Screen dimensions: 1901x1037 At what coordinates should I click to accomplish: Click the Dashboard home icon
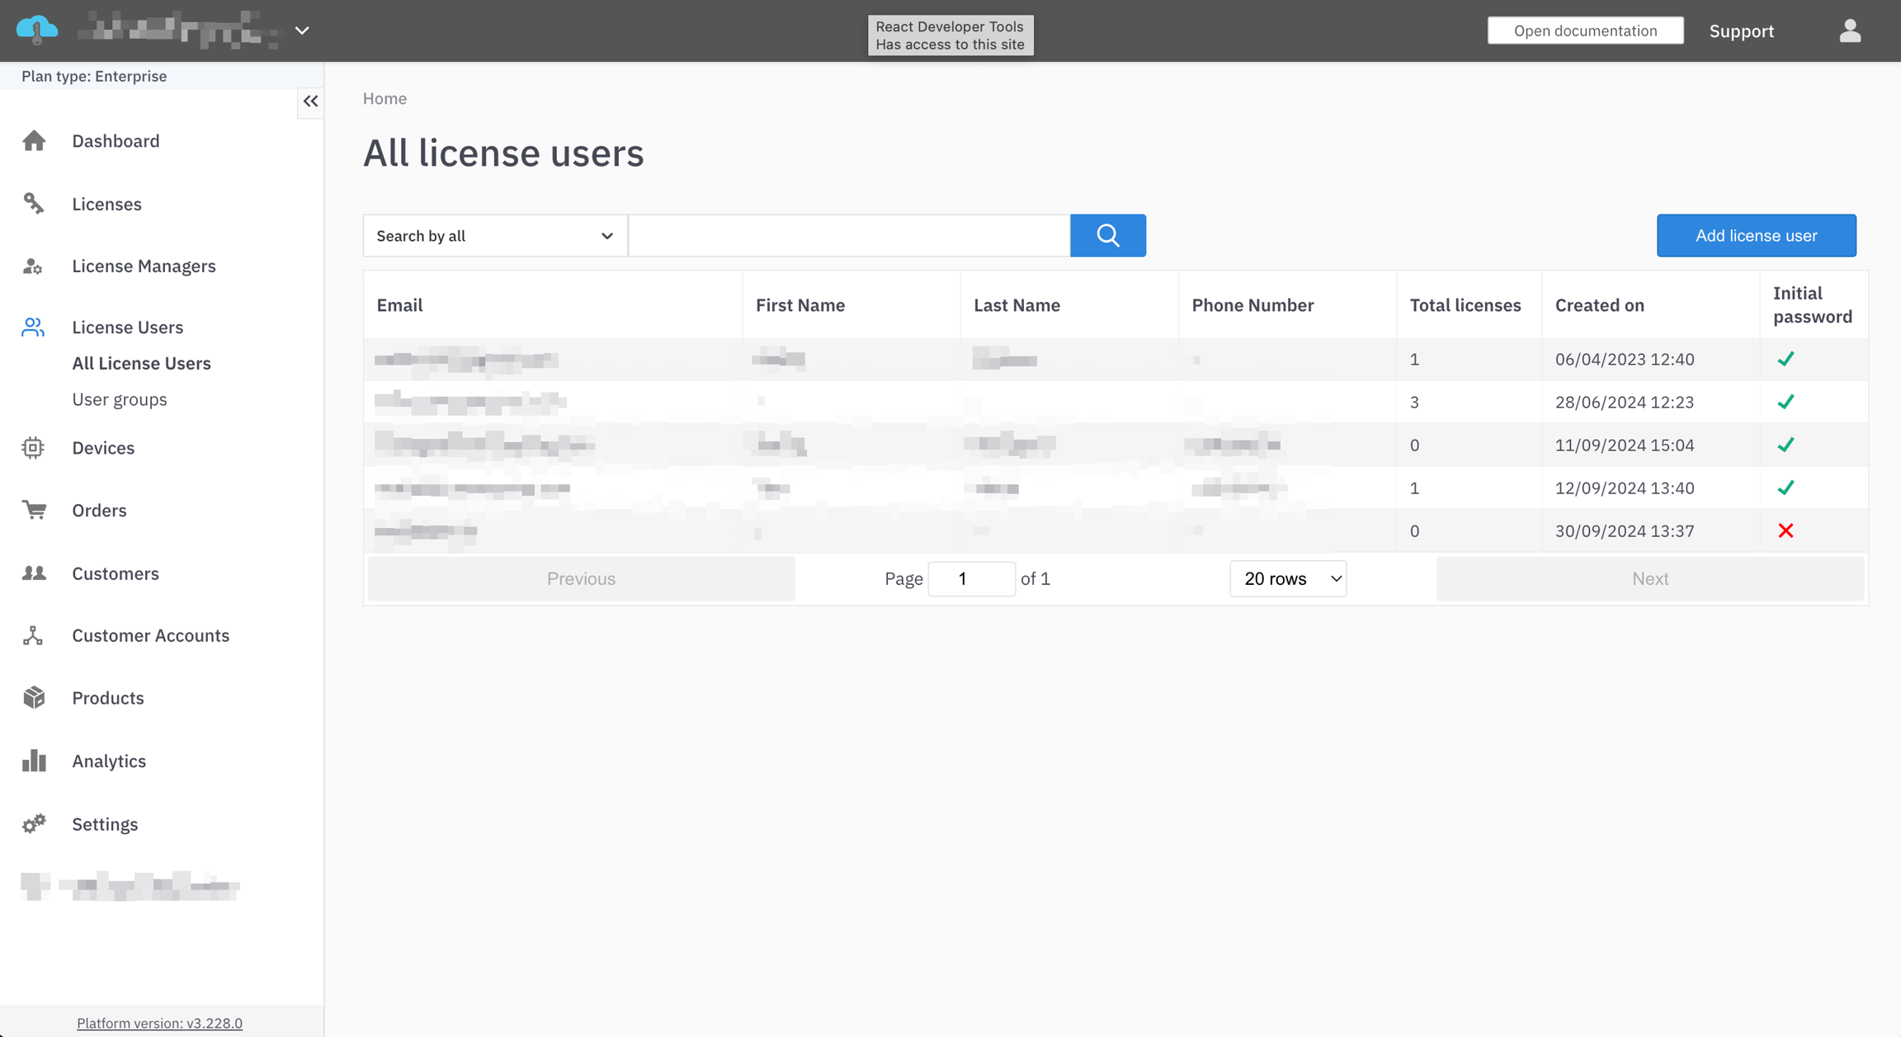pyautogui.click(x=34, y=141)
